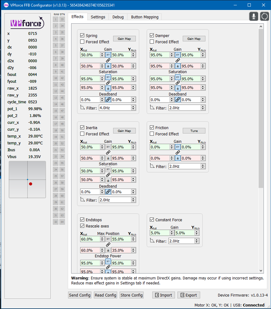
Task: Click Constant Force Filter spinner arrows
Action: (197, 241)
